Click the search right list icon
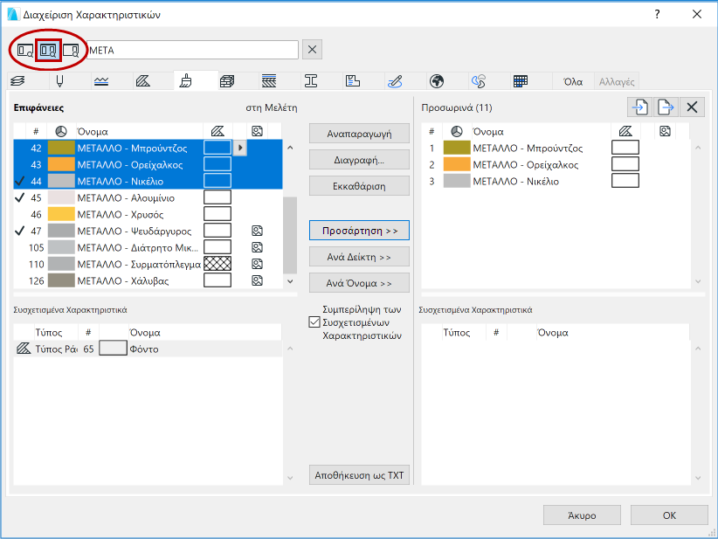Screen dimensions: 718x539 [x=71, y=50]
